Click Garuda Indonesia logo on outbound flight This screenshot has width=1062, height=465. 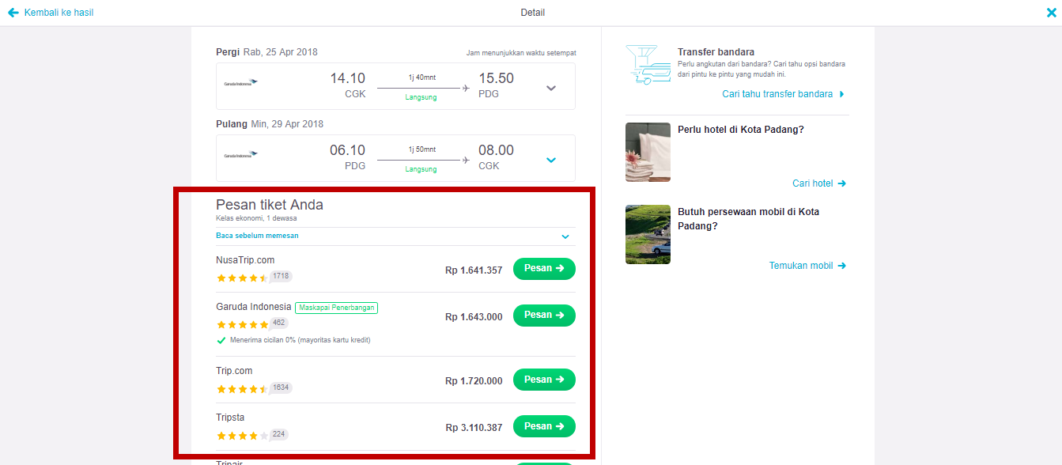pos(240,82)
